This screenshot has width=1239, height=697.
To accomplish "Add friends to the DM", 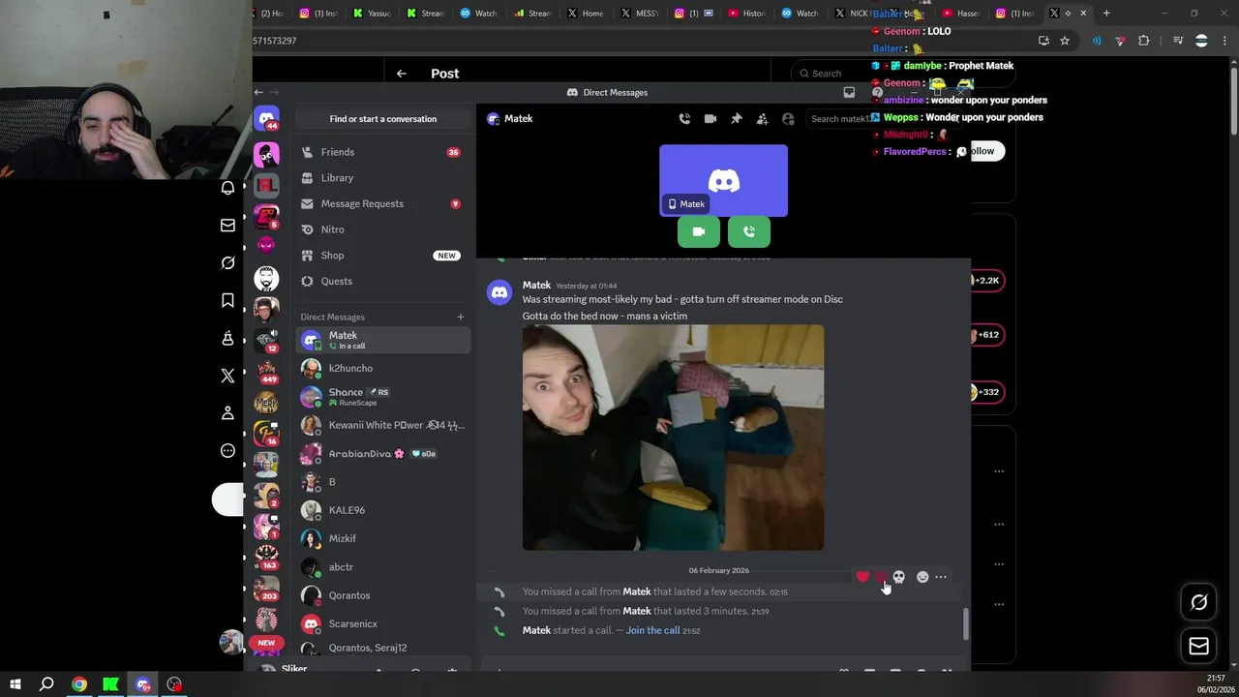I will pos(762,119).
